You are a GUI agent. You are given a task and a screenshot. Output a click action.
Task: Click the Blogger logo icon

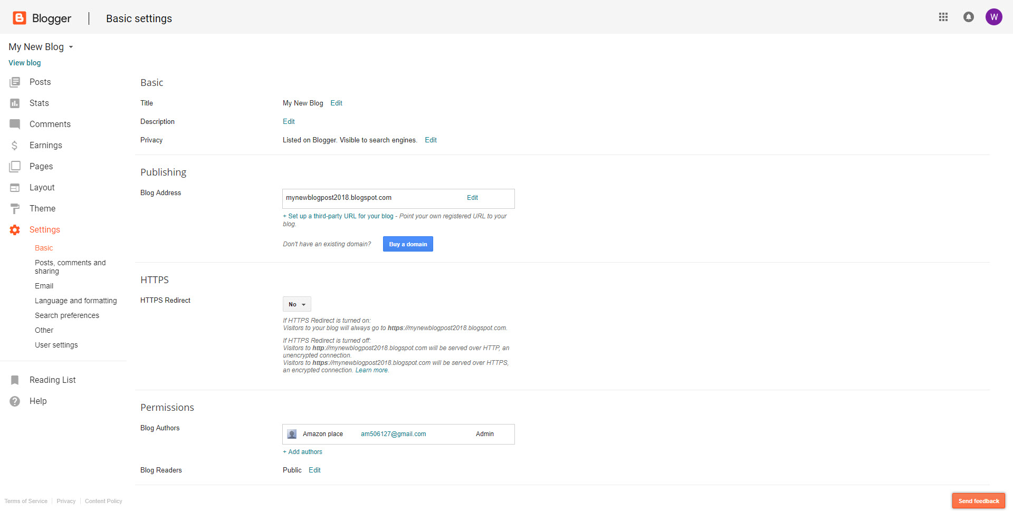[20, 18]
